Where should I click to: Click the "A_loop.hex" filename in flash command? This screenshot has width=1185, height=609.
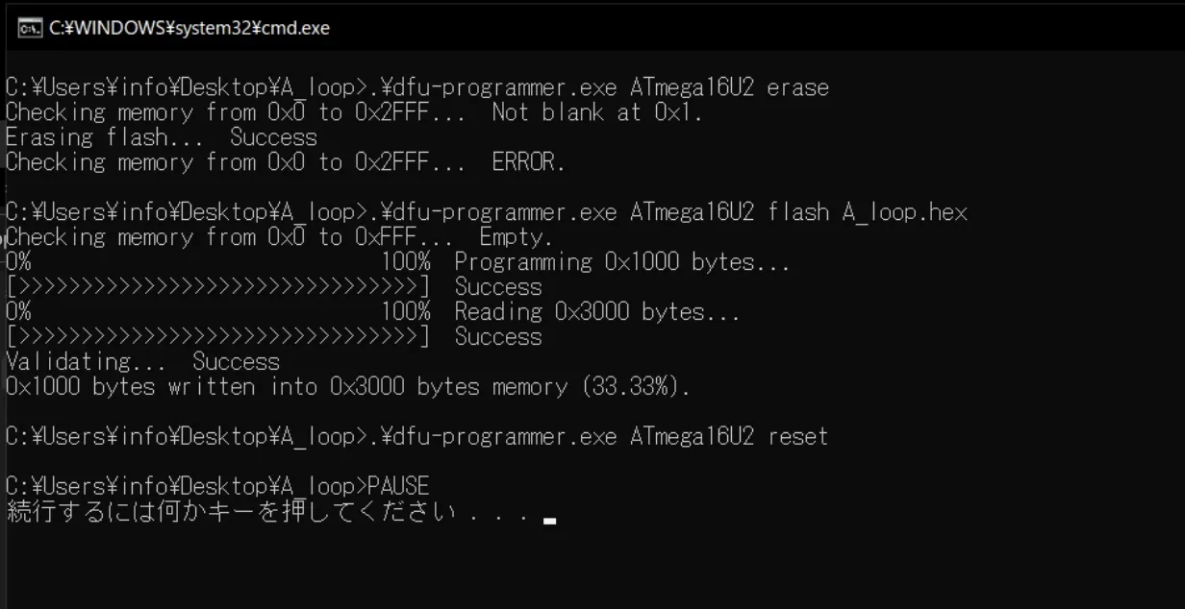[904, 212]
